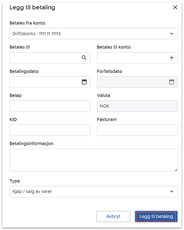Open the Betalingsdato calendar picker icon

click(84, 82)
